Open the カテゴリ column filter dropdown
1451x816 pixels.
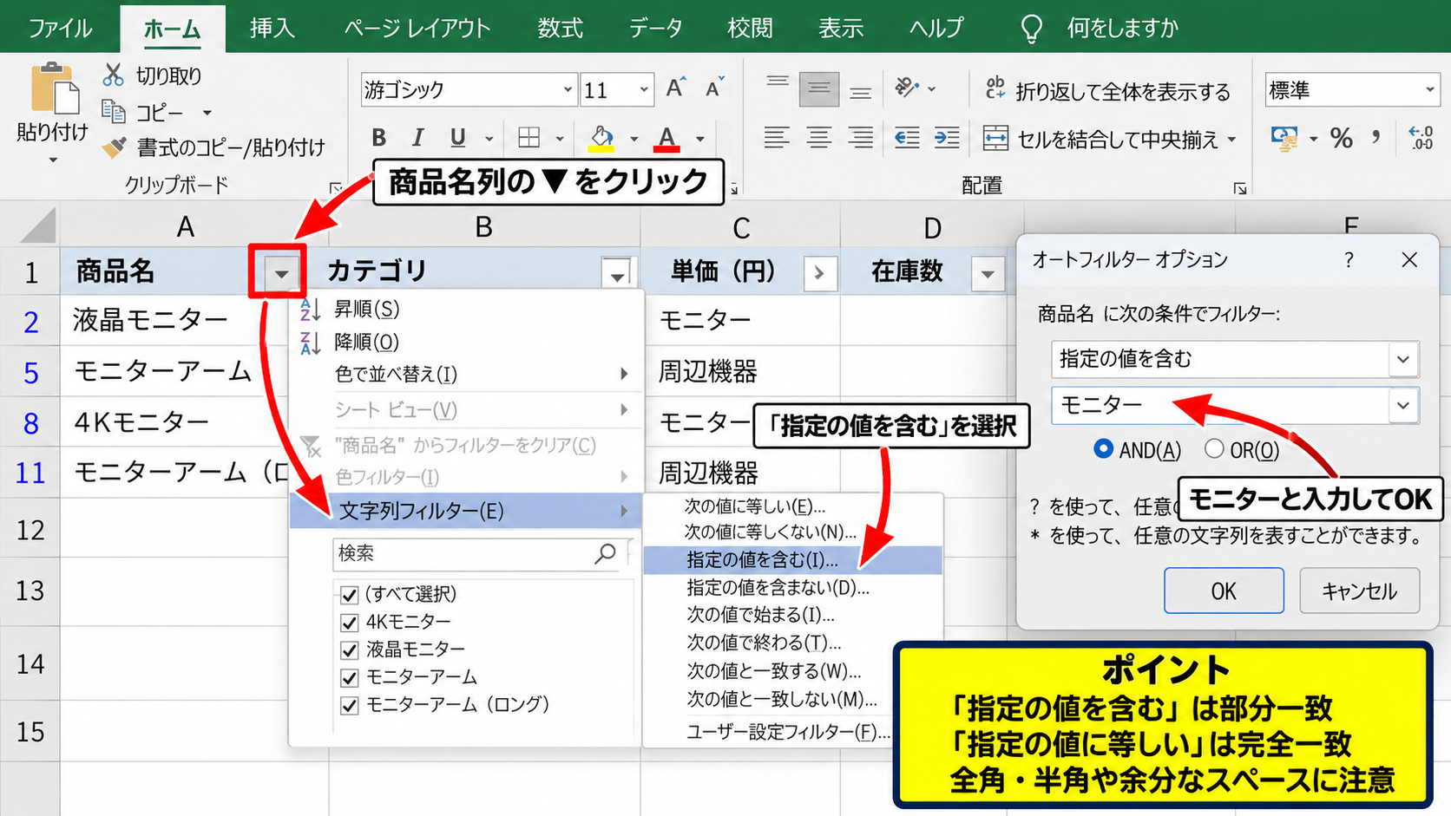(x=617, y=274)
